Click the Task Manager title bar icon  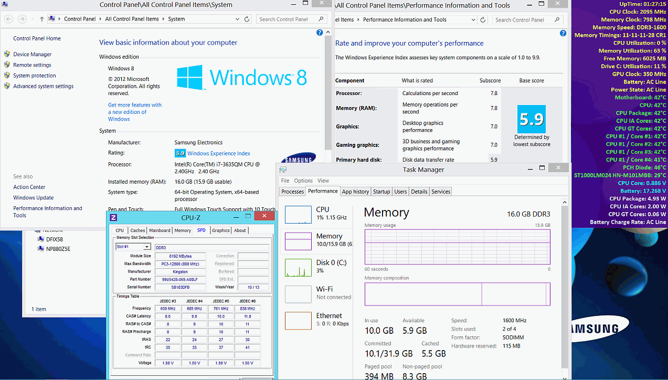[283, 170]
